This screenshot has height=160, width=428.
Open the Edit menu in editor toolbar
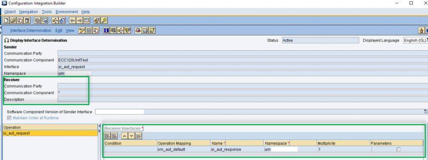59,30
